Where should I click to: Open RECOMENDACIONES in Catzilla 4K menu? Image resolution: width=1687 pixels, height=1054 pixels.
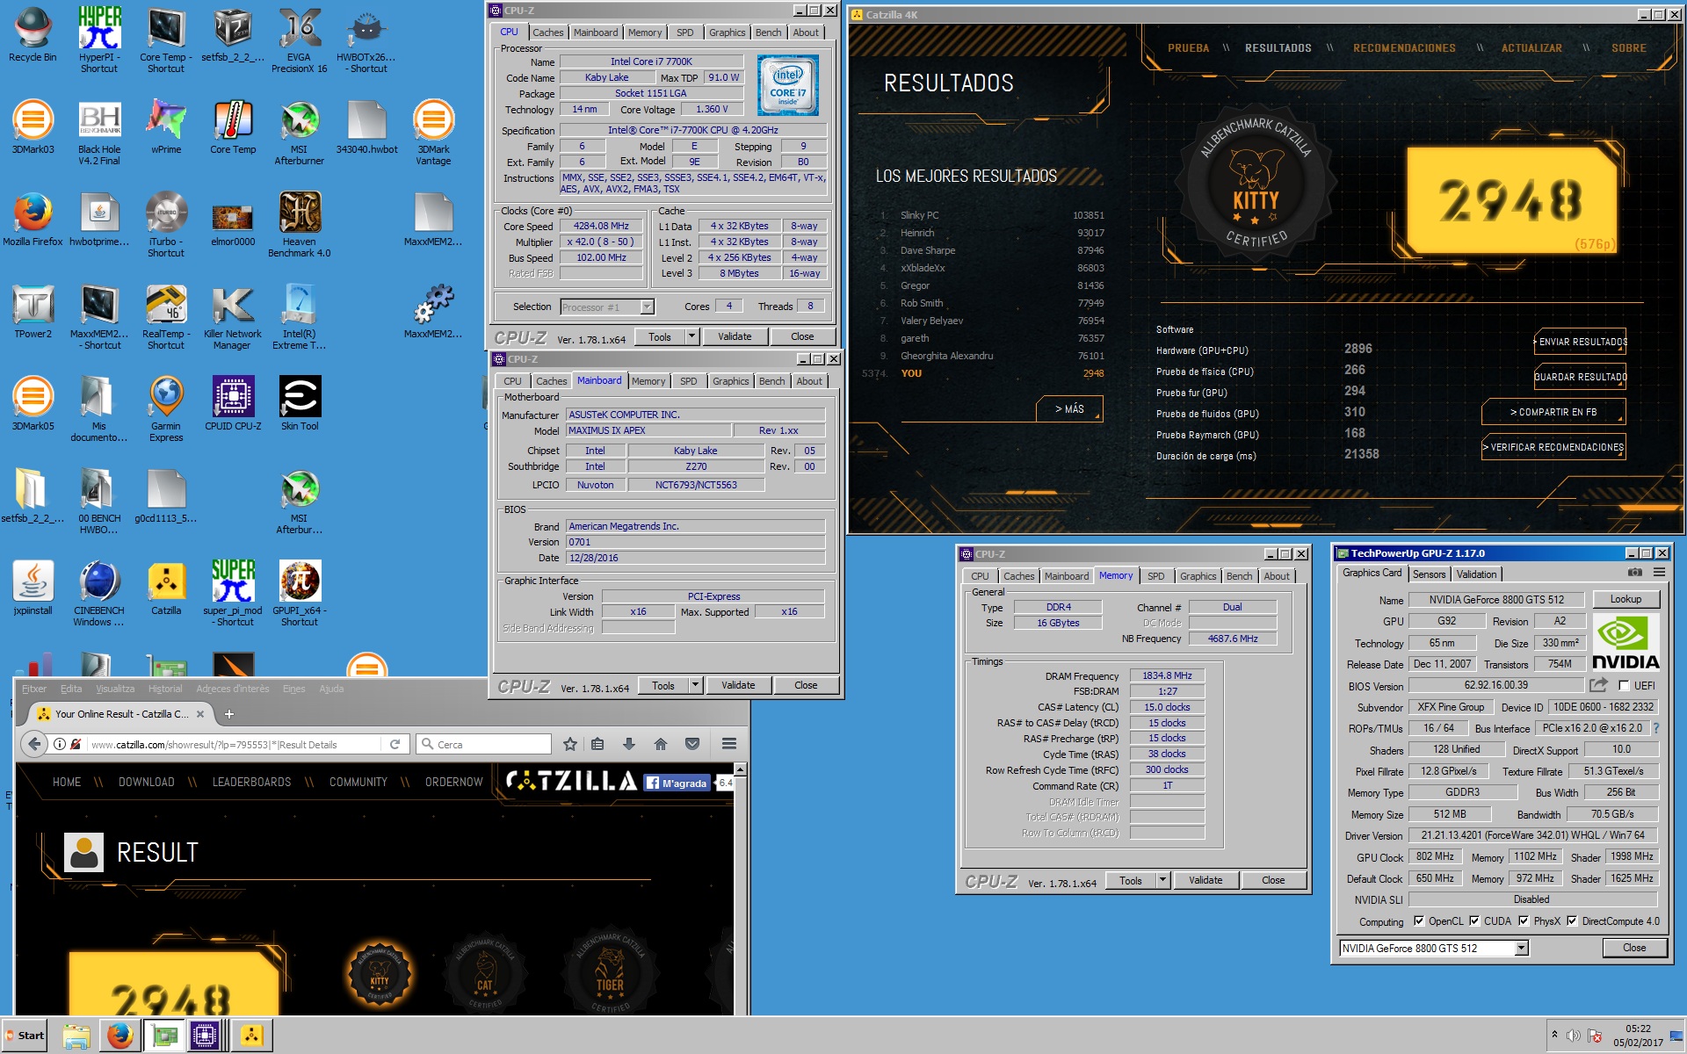pyautogui.click(x=1404, y=48)
